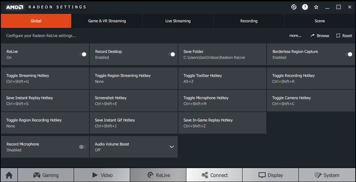The height and width of the screenshot is (182, 356).
Task: Expand the Audio Volume Boost dropdown
Action: pyautogui.click(x=172, y=146)
